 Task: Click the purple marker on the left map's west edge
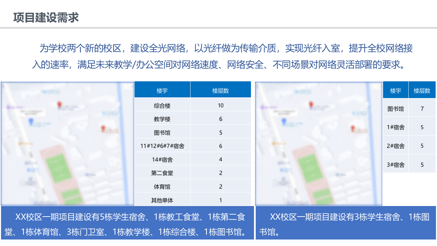coord(8,107)
